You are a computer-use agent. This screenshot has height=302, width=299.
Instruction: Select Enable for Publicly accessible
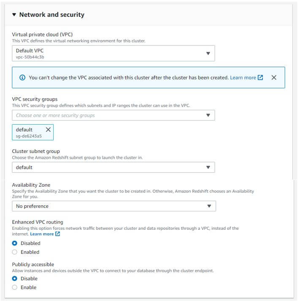tap(15, 288)
